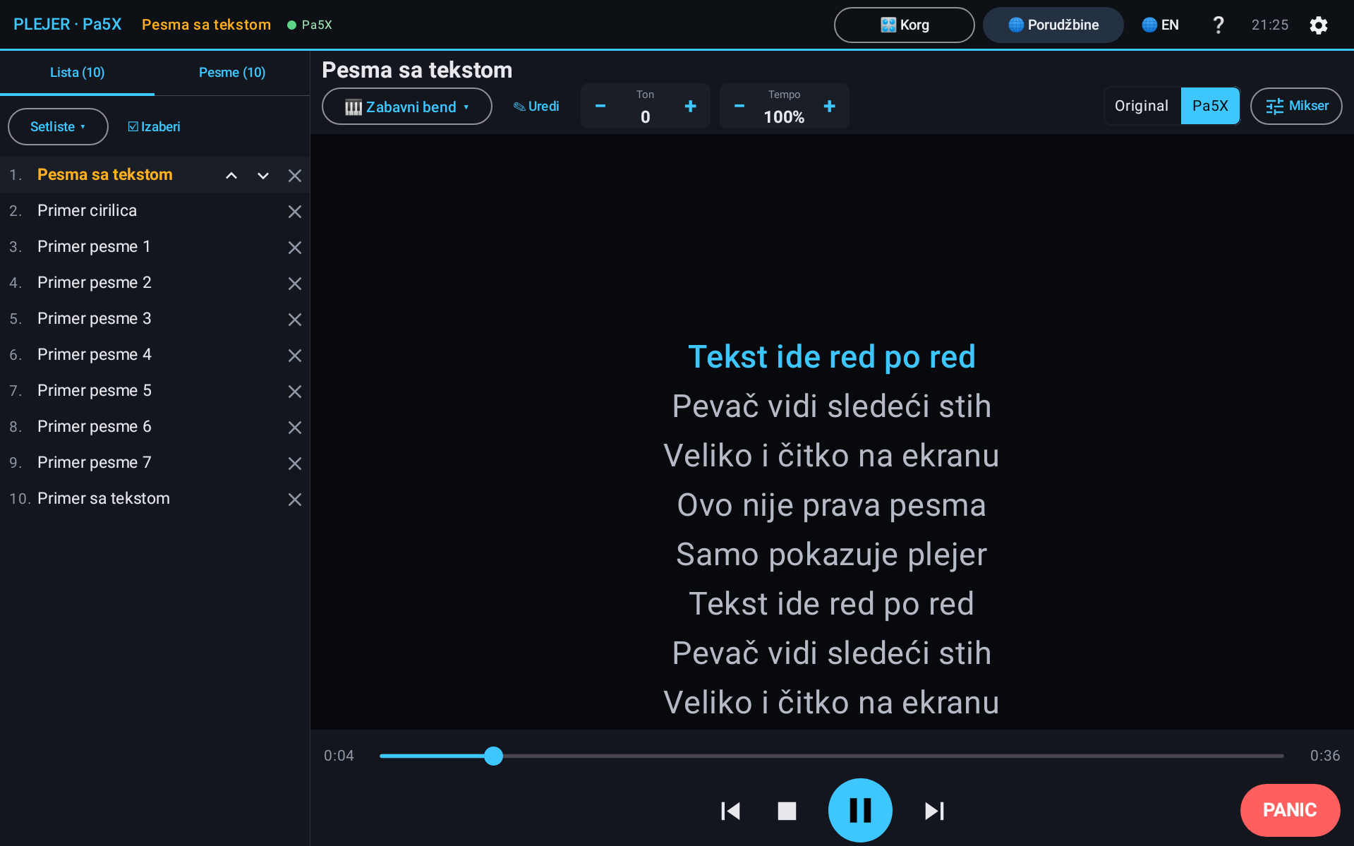Image resolution: width=1354 pixels, height=846 pixels.
Task: Remove Primer pesme 5 from the list
Action: pos(295,392)
